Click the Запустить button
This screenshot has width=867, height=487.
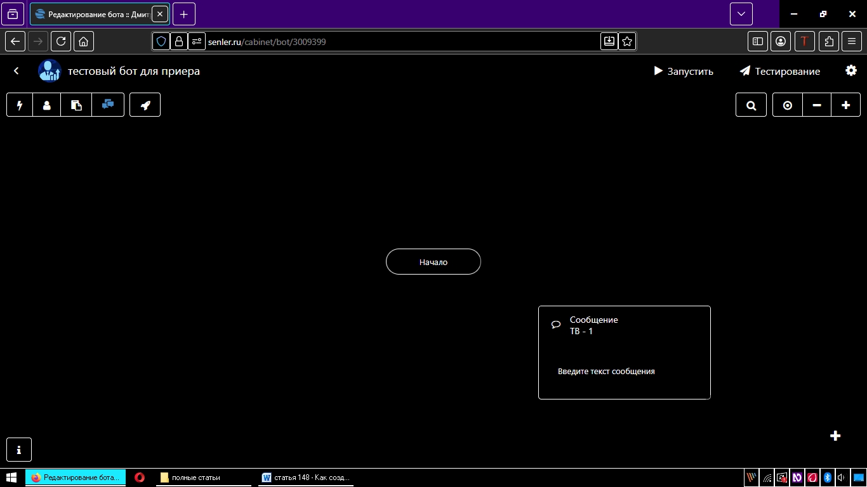pos(684,71)
